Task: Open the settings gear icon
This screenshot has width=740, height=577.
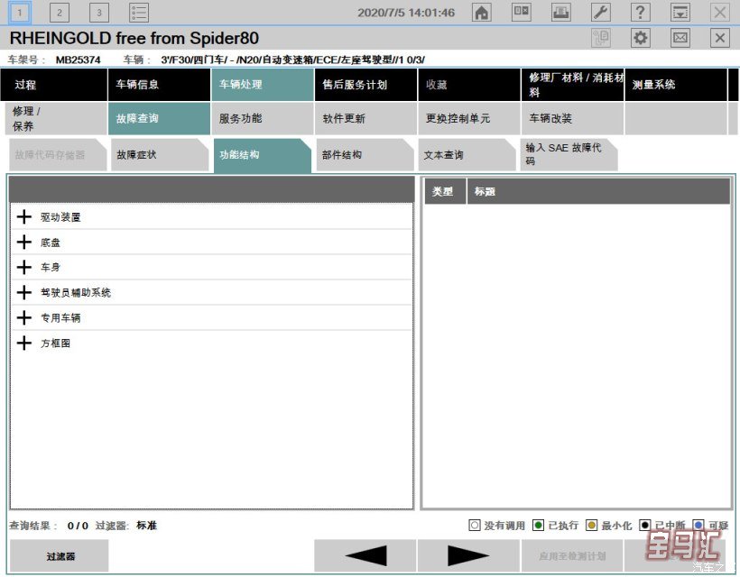Action: [641, 38]
